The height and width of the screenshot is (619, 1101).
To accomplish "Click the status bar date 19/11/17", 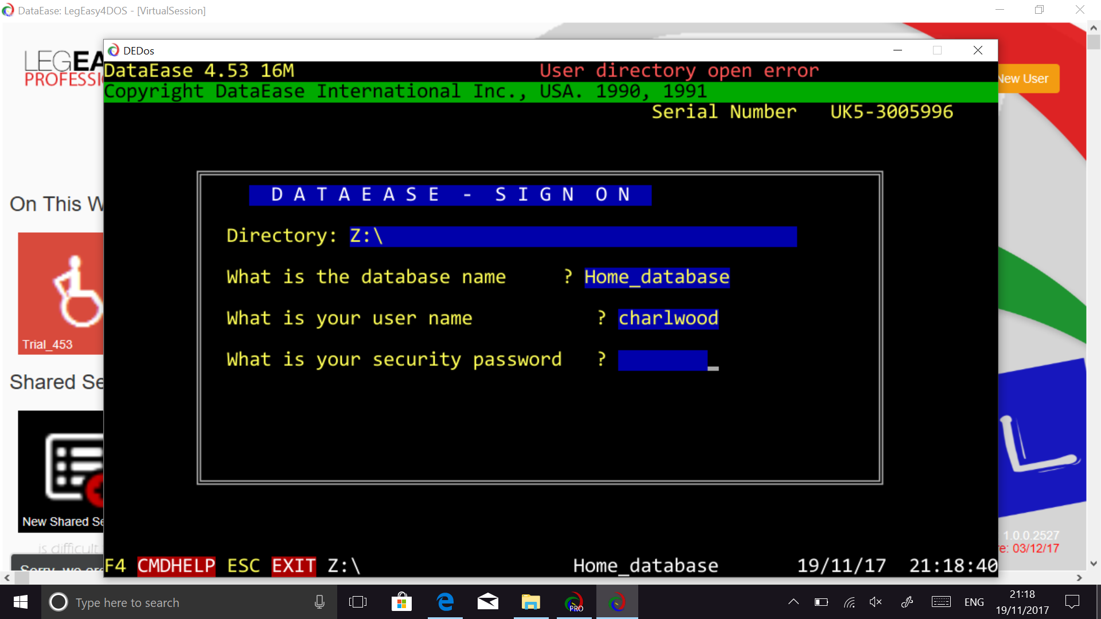I will coord(842,566).
